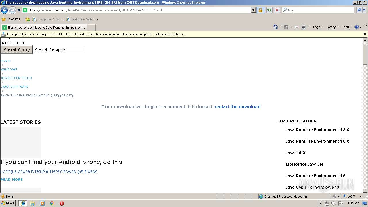
Task: Open the Safety menu
Action: coord(332,27)
